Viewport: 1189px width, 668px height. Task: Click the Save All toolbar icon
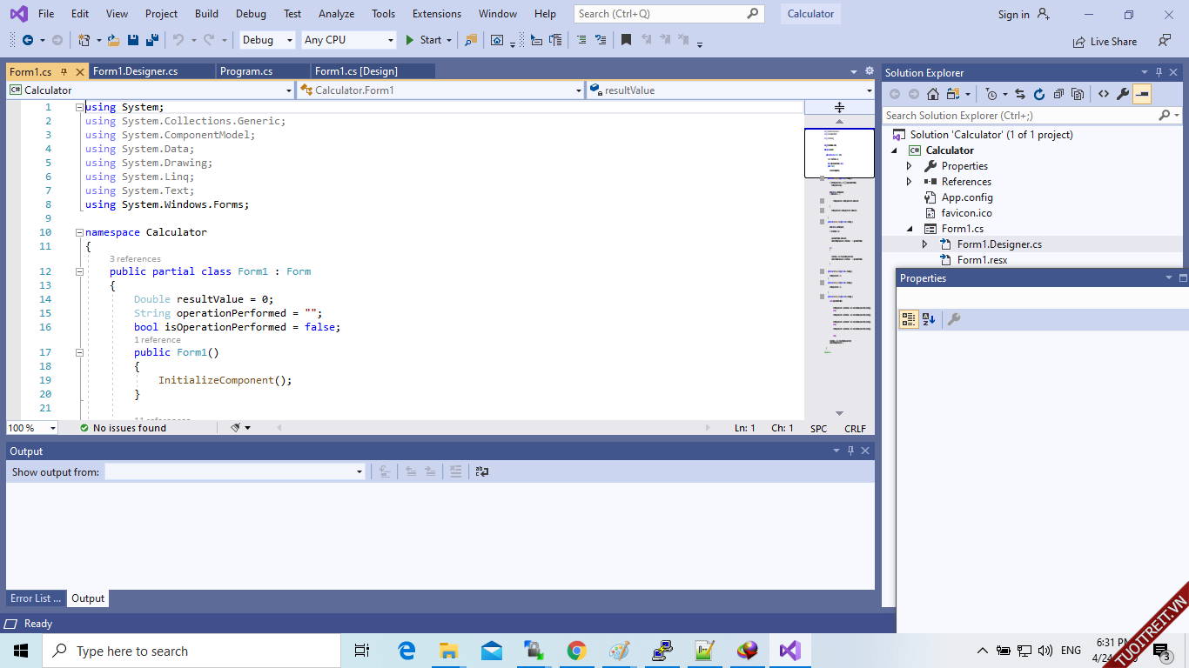[152, 40]
